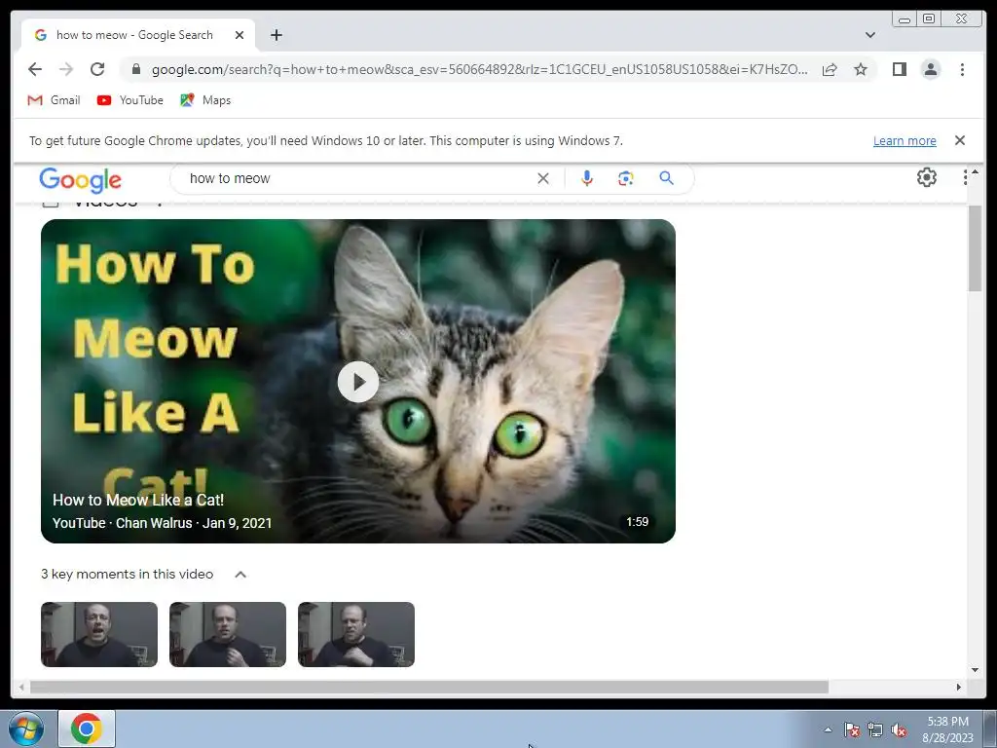Screen dimensions: 997x748
Task: Open the Chrome side panel
Action: (x=899, y=69)
